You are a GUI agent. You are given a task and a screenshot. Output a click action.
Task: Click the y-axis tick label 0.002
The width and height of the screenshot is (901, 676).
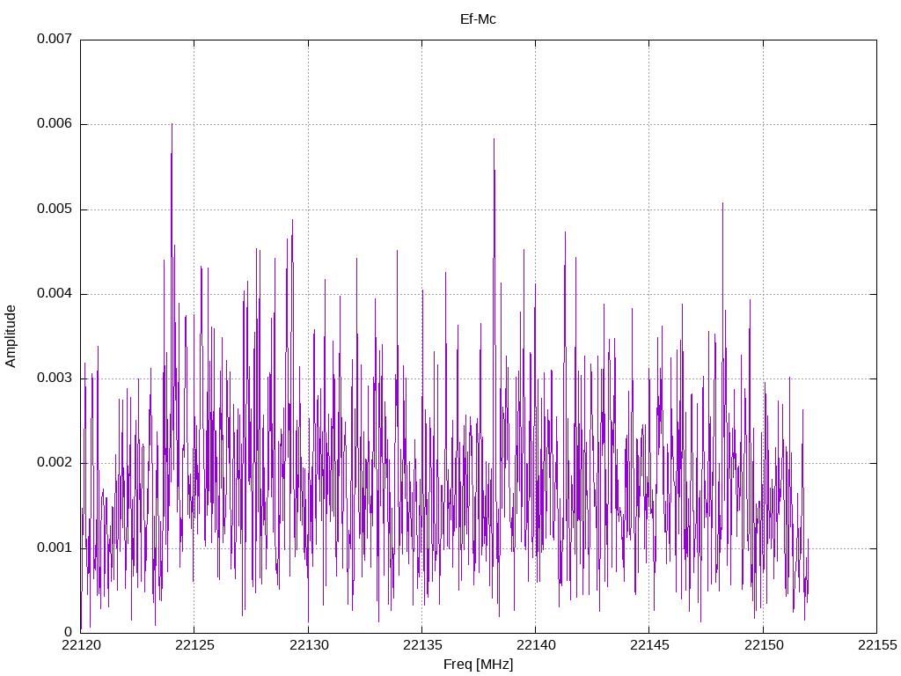tap(55, 462)
